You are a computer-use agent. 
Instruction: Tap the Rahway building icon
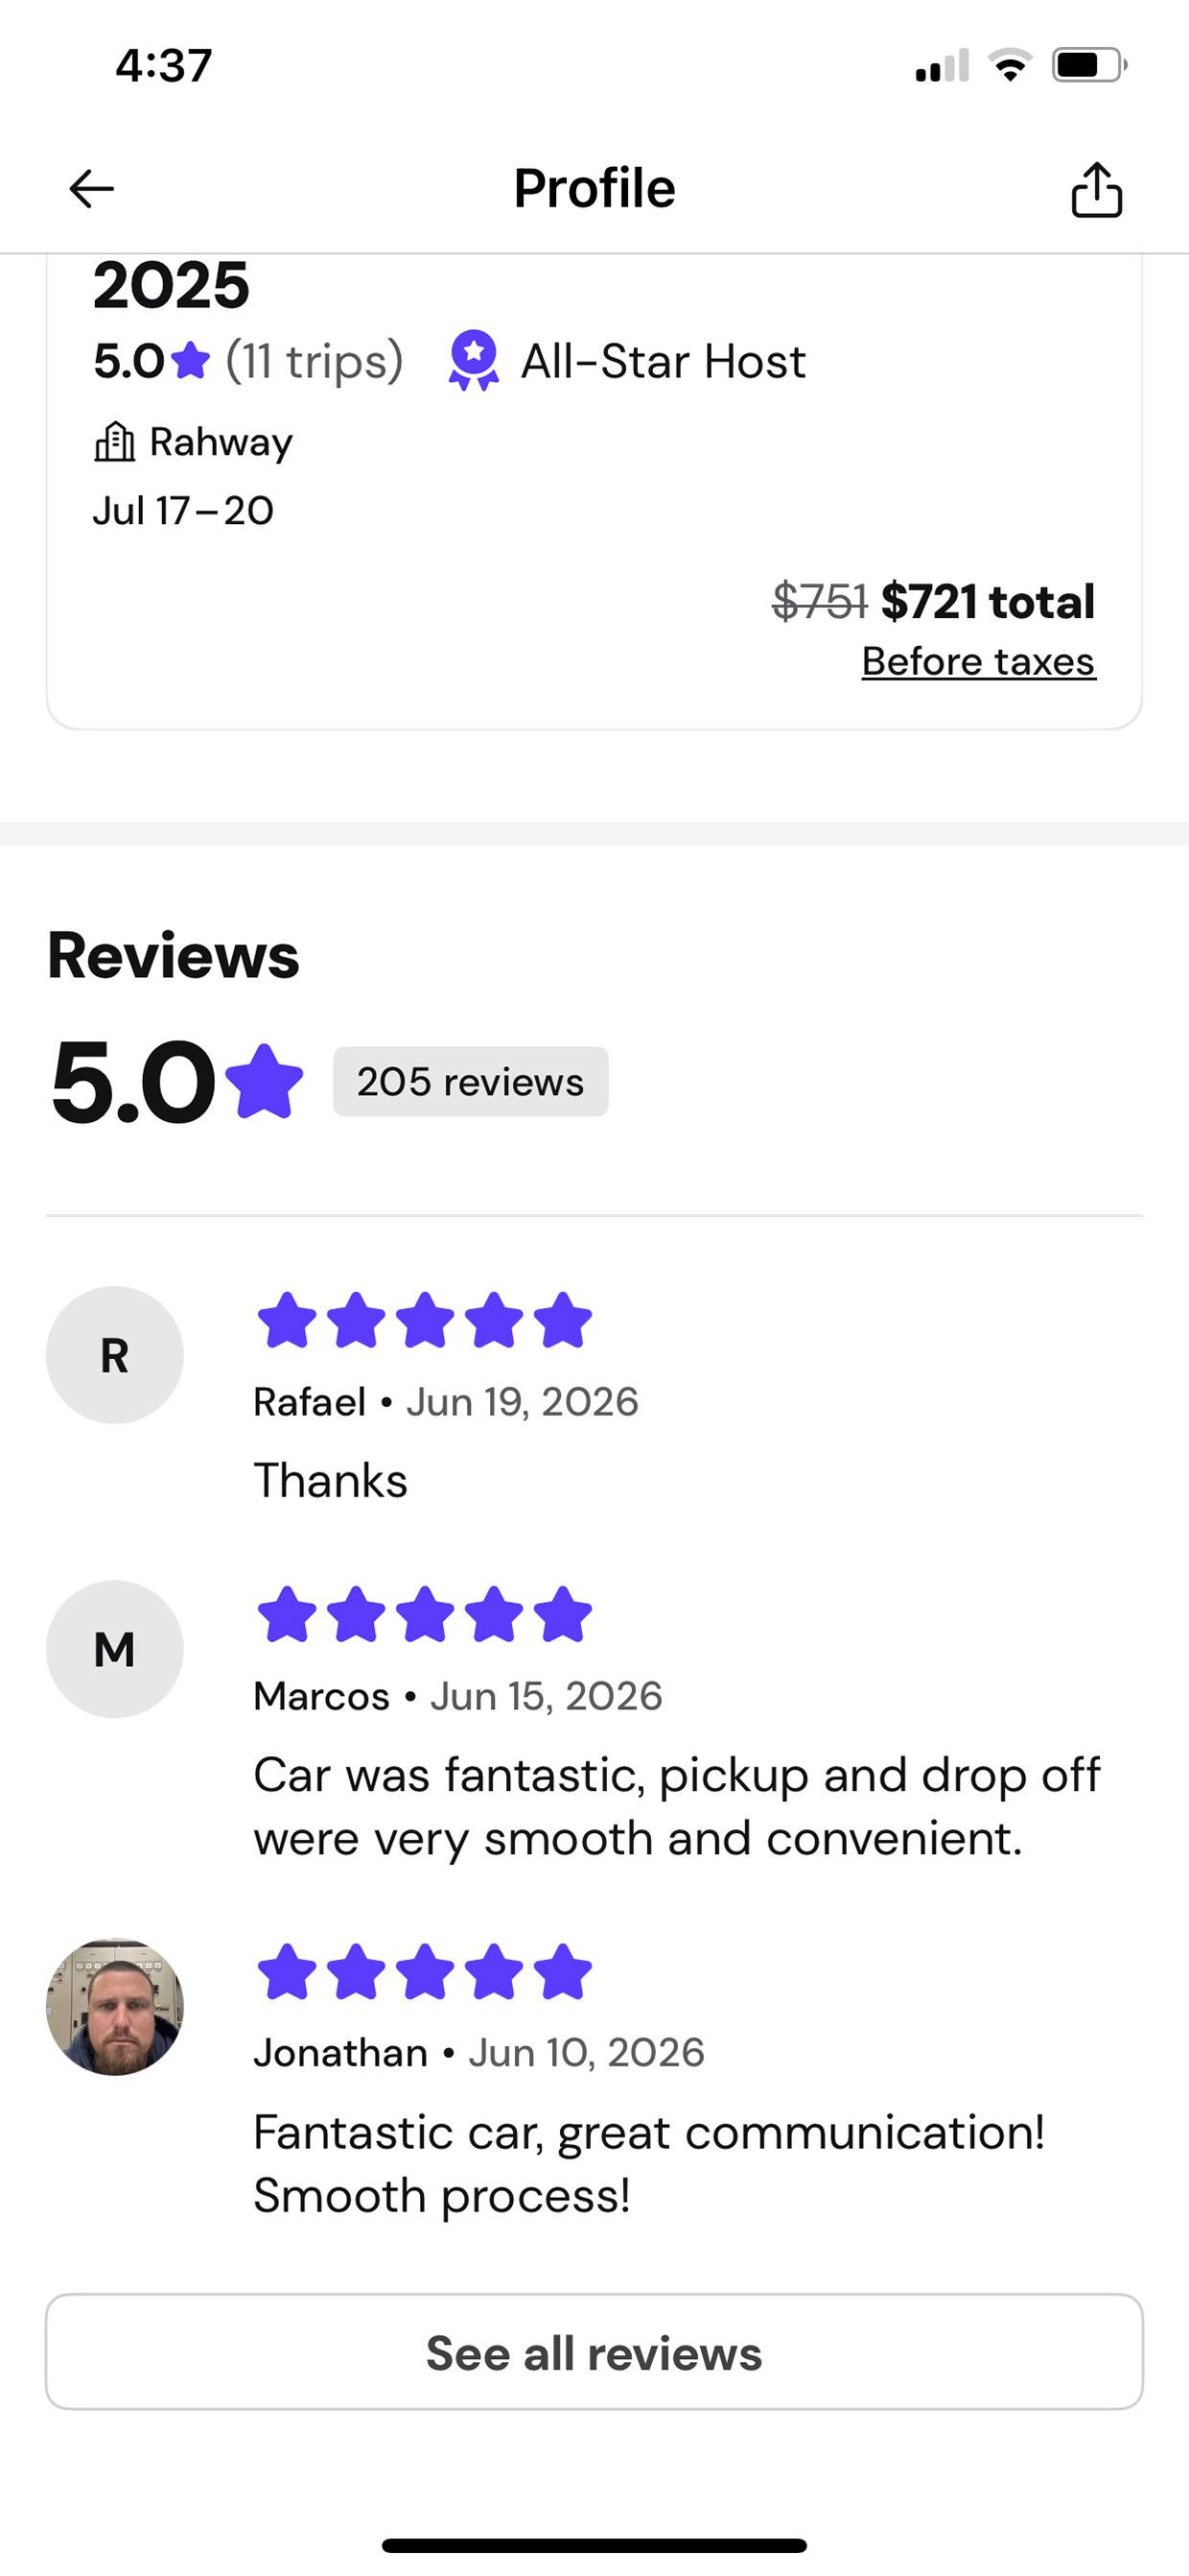[x=114, y=441]
